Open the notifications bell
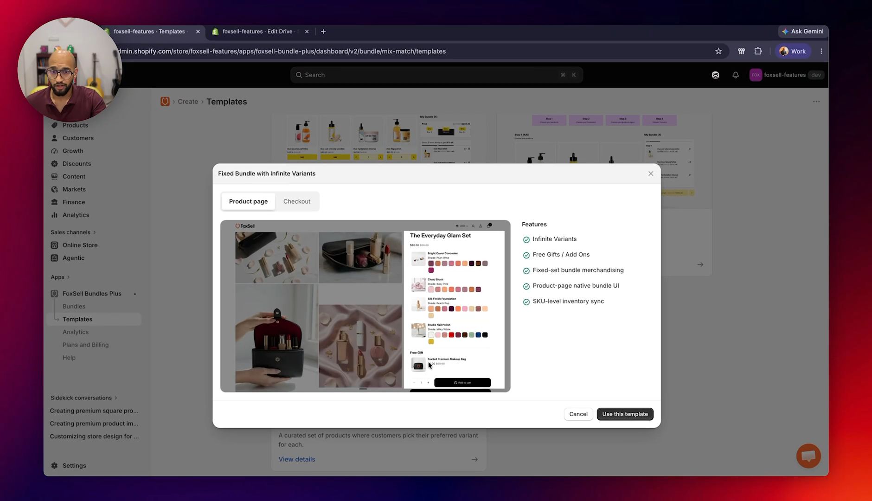This screenshot has height=501, width=872. (736, 75)
